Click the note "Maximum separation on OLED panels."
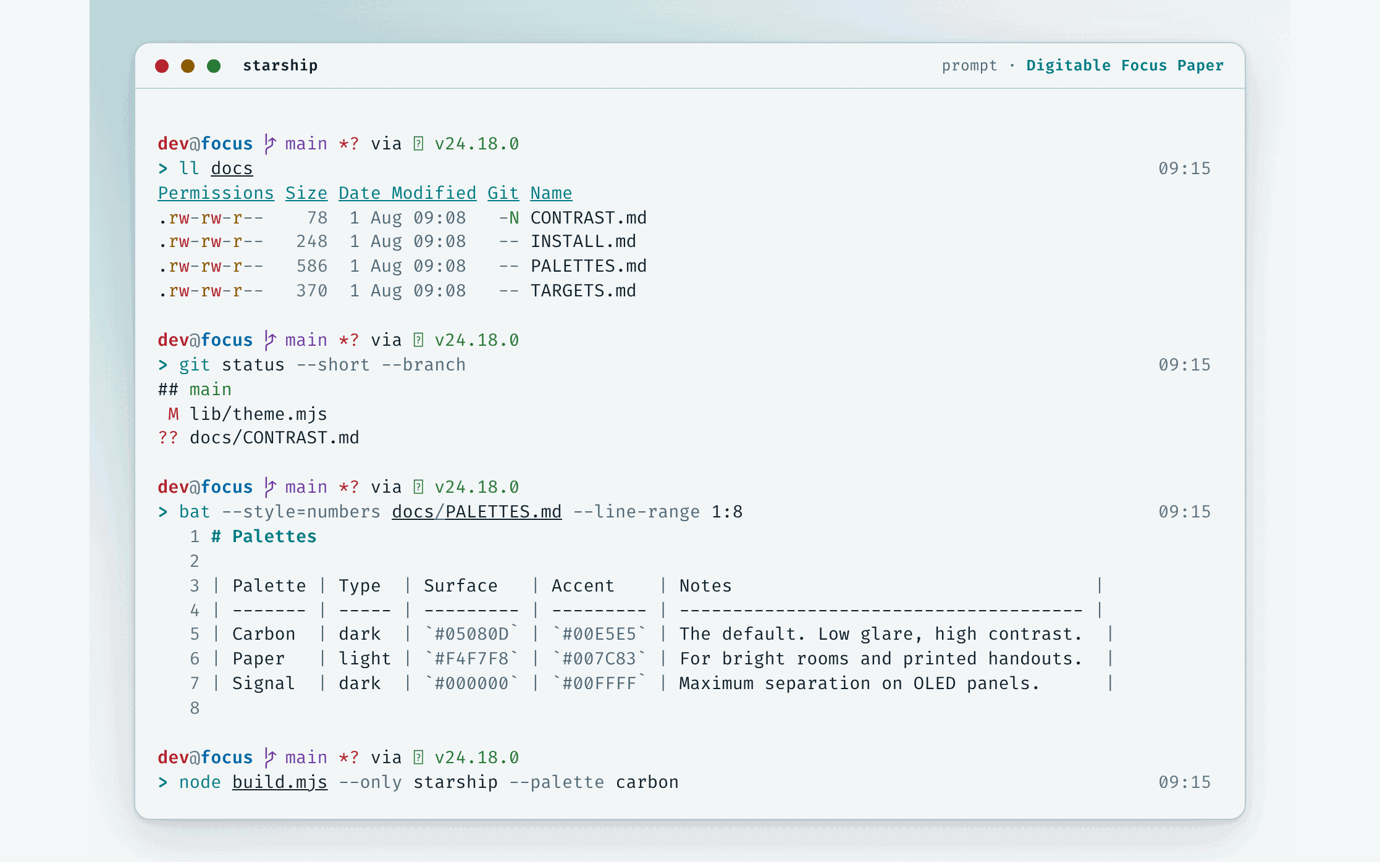Image resolution: width=1380 pixels, height=862 pixels. tap(860, 684)
